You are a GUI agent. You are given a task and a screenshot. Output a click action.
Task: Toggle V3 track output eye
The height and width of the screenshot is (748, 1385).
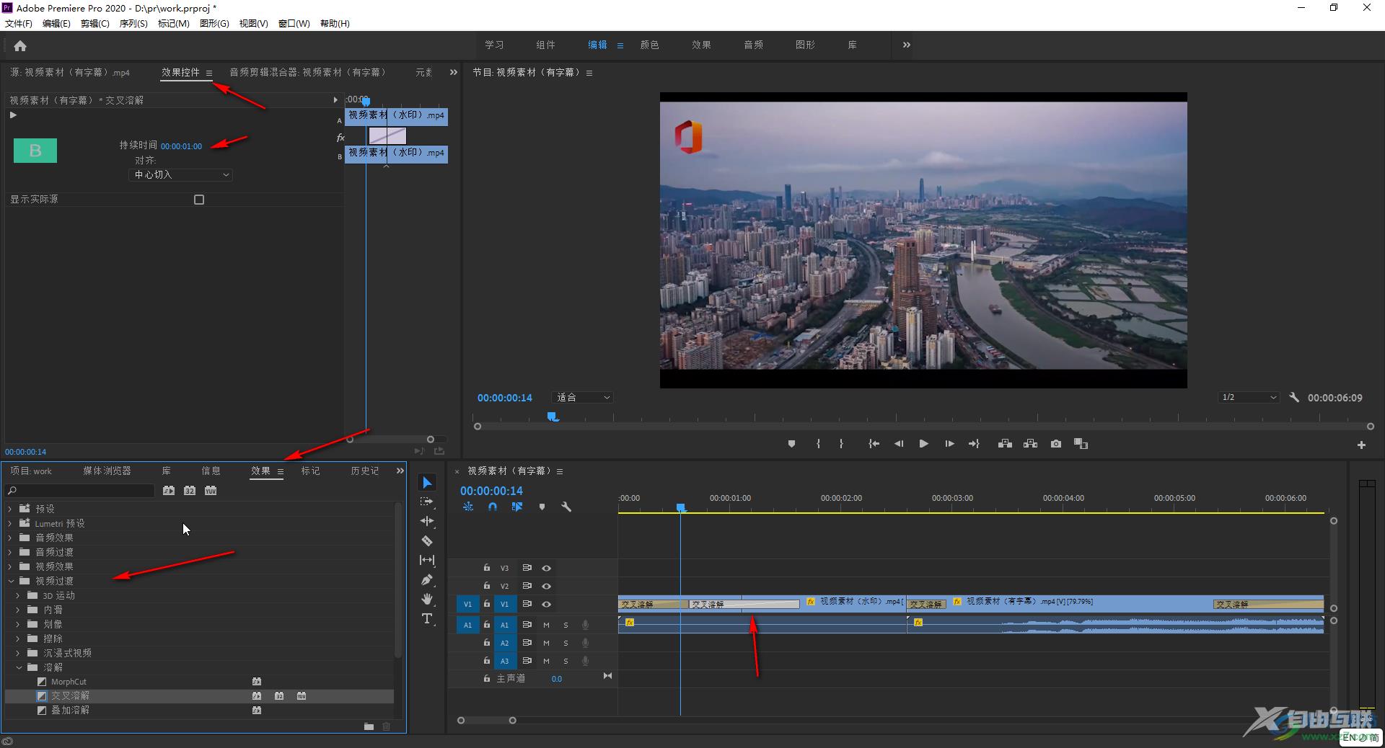(x=546, y=568)
